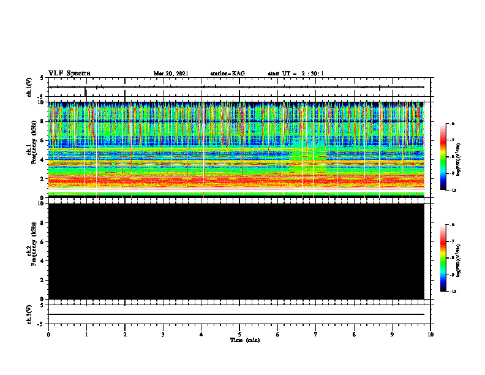Click time axis tick label "5"

click(x=239, y=335)
